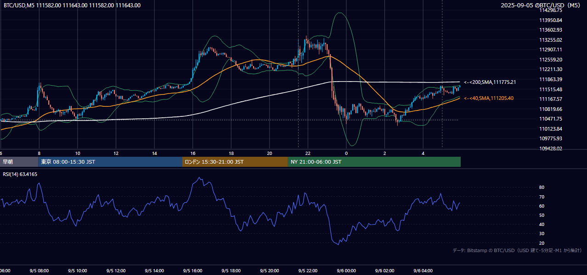Click price axis value 112211.30
The height and width of the screenshot is (275, 587).
(x=551, y=69)
